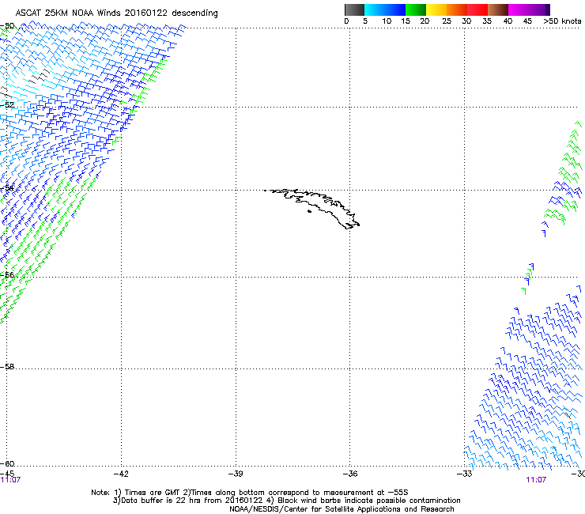This screenshot has height=514, width=585.
Task: Click the legend label '40'
Action: click(508, 21)
